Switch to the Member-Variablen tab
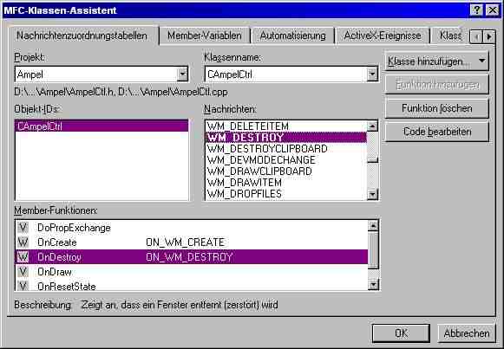 205,36
